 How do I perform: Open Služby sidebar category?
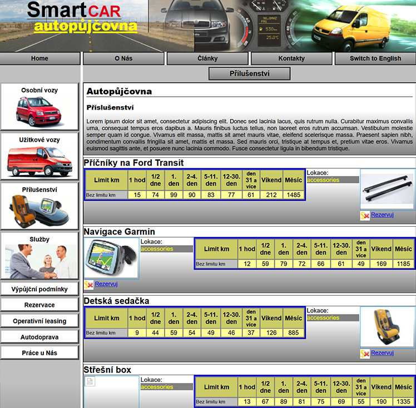[x=39, y=256]
